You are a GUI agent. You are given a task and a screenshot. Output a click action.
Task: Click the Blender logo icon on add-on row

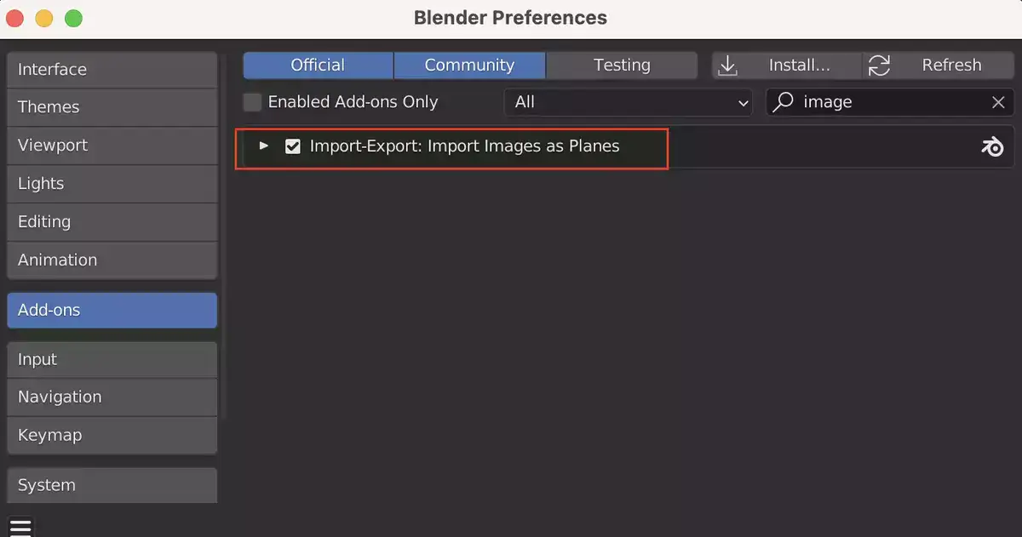(x=991, y=147)
